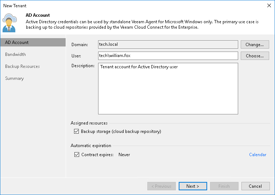This screenshot has width=275, height=195.
Task: Click the 'AD Account' bold heading
Action: tap(38, 15)
